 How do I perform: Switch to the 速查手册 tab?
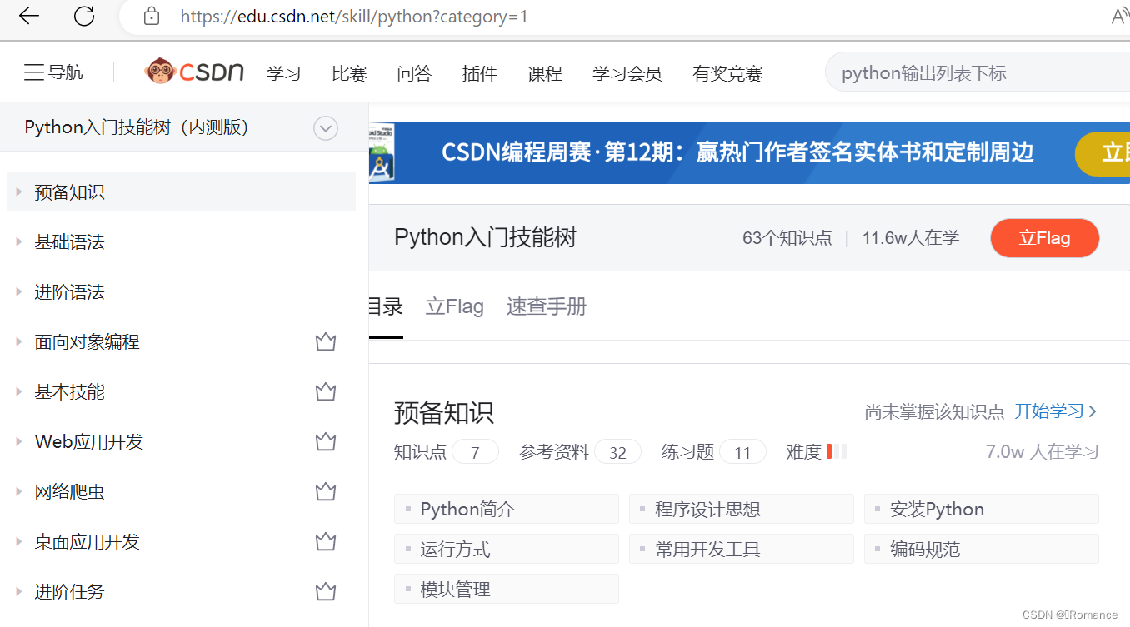[x=546, y=306]
